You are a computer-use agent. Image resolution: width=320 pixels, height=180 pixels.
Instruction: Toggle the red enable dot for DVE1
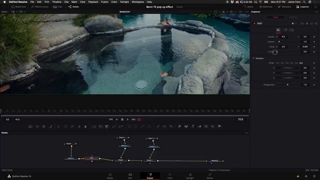pos(254,23)
